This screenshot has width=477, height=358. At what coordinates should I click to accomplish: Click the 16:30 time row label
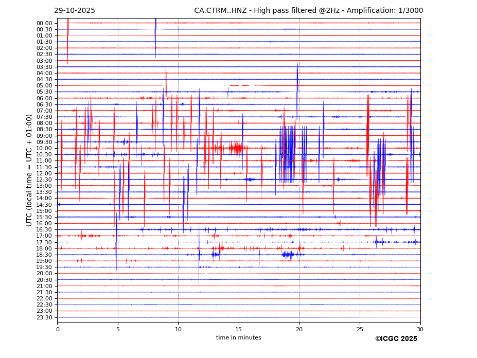click(x=44, y=229)
